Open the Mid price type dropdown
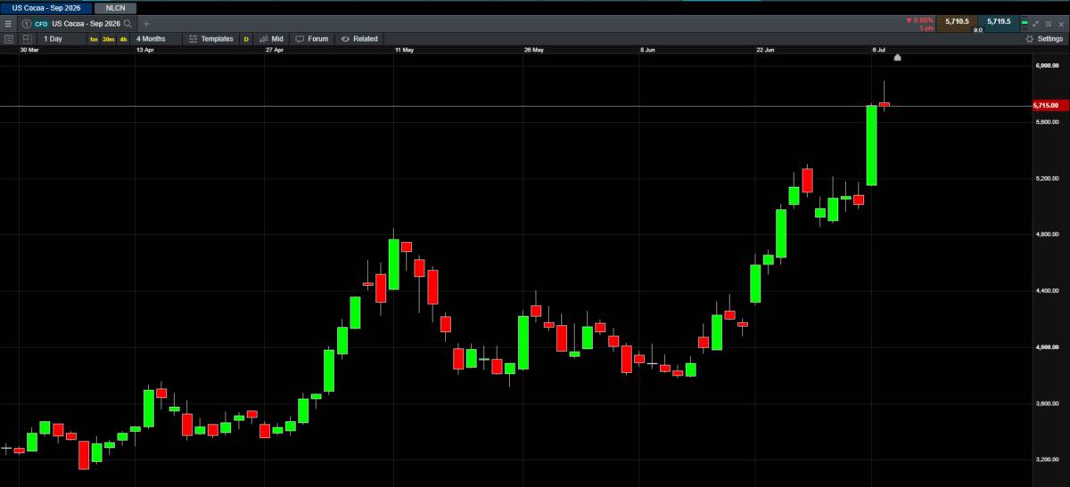1070x487 pixels. tap(271, 39)
